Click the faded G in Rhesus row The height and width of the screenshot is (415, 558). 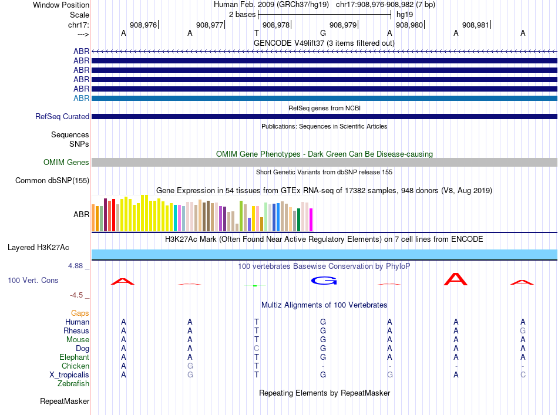[523, 330]
